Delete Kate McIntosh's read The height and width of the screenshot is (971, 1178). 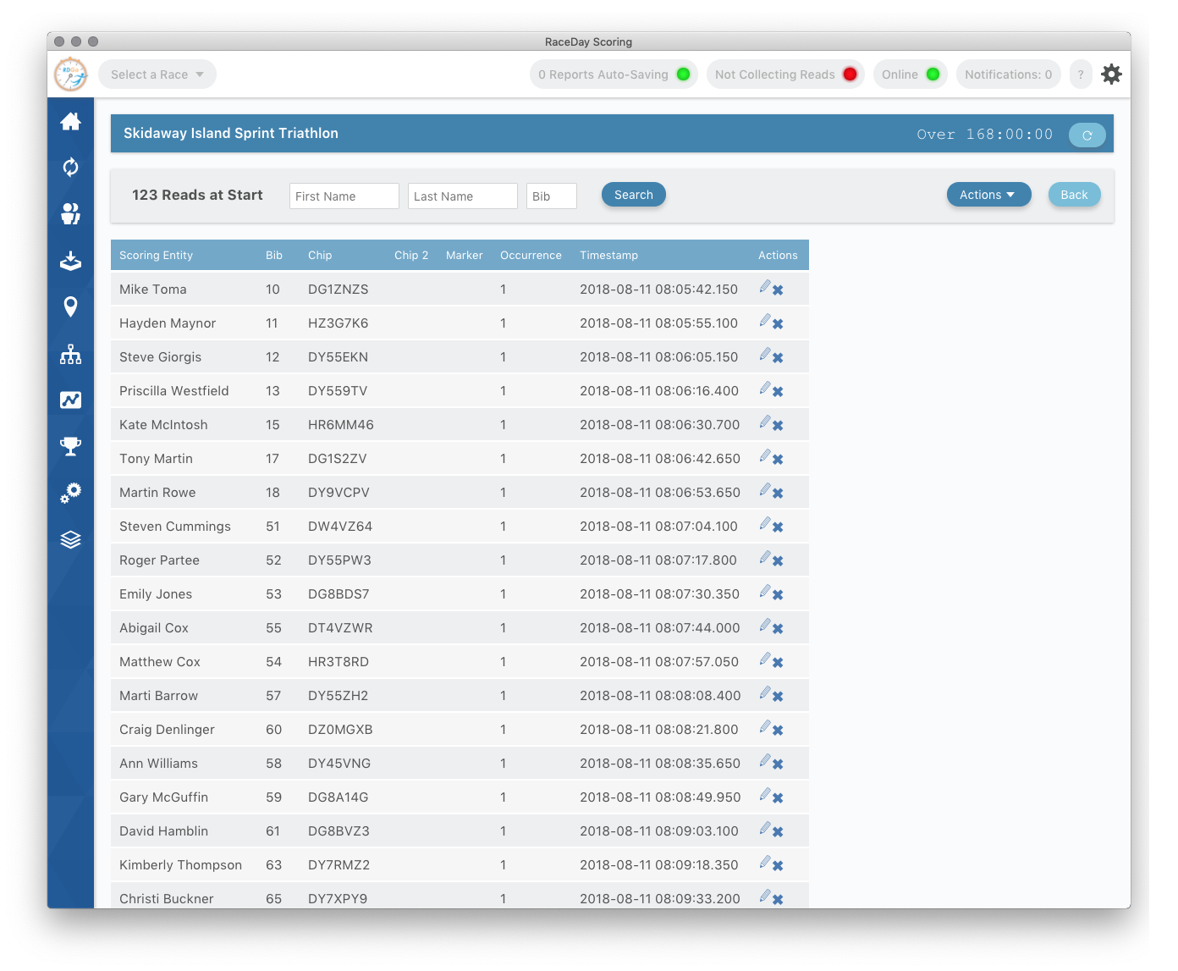click(778, 426)
